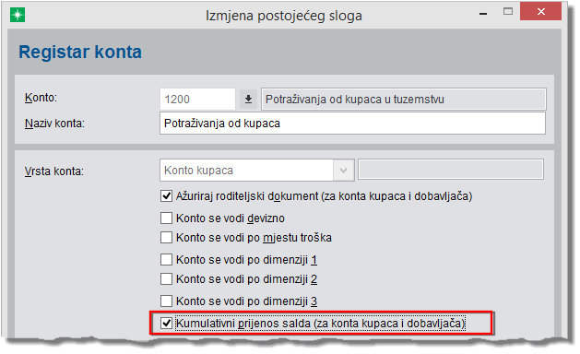
Task: Click the Registar konta heading
Action: (80, 52)
